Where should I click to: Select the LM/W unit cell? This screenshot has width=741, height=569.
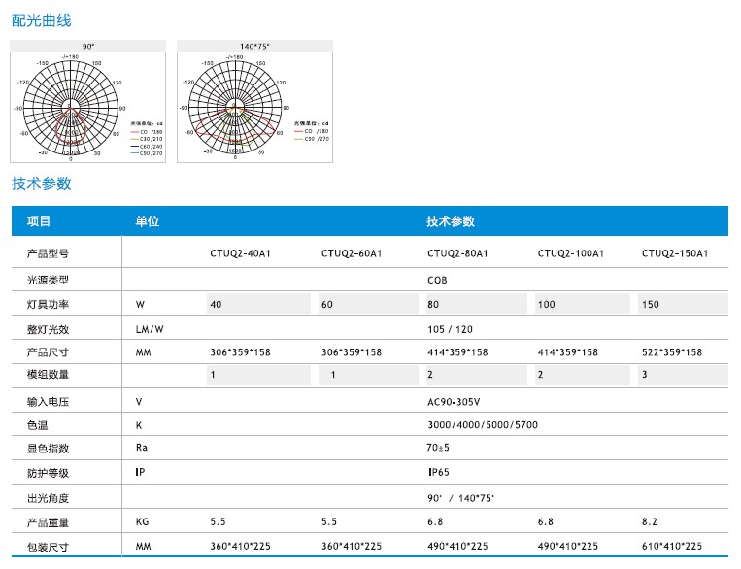pyautogui.click(x=150, y=329)
